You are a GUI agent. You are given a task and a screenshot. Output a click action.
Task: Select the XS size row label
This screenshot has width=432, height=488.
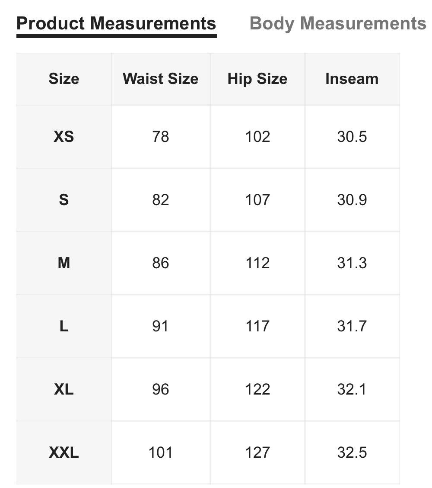(x=64, y=137)
